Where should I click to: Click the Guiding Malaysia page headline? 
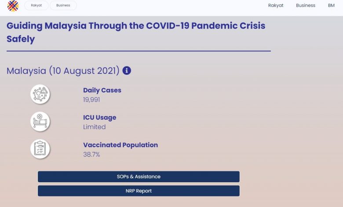[x=136, y=32]
